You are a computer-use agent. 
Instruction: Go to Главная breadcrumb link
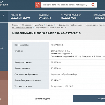click(15, 25)
